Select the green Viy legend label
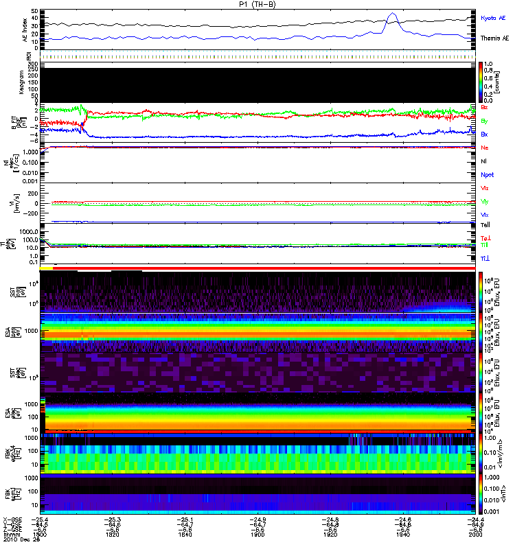Viewport: 515px width, 549px height. point(485,202)
